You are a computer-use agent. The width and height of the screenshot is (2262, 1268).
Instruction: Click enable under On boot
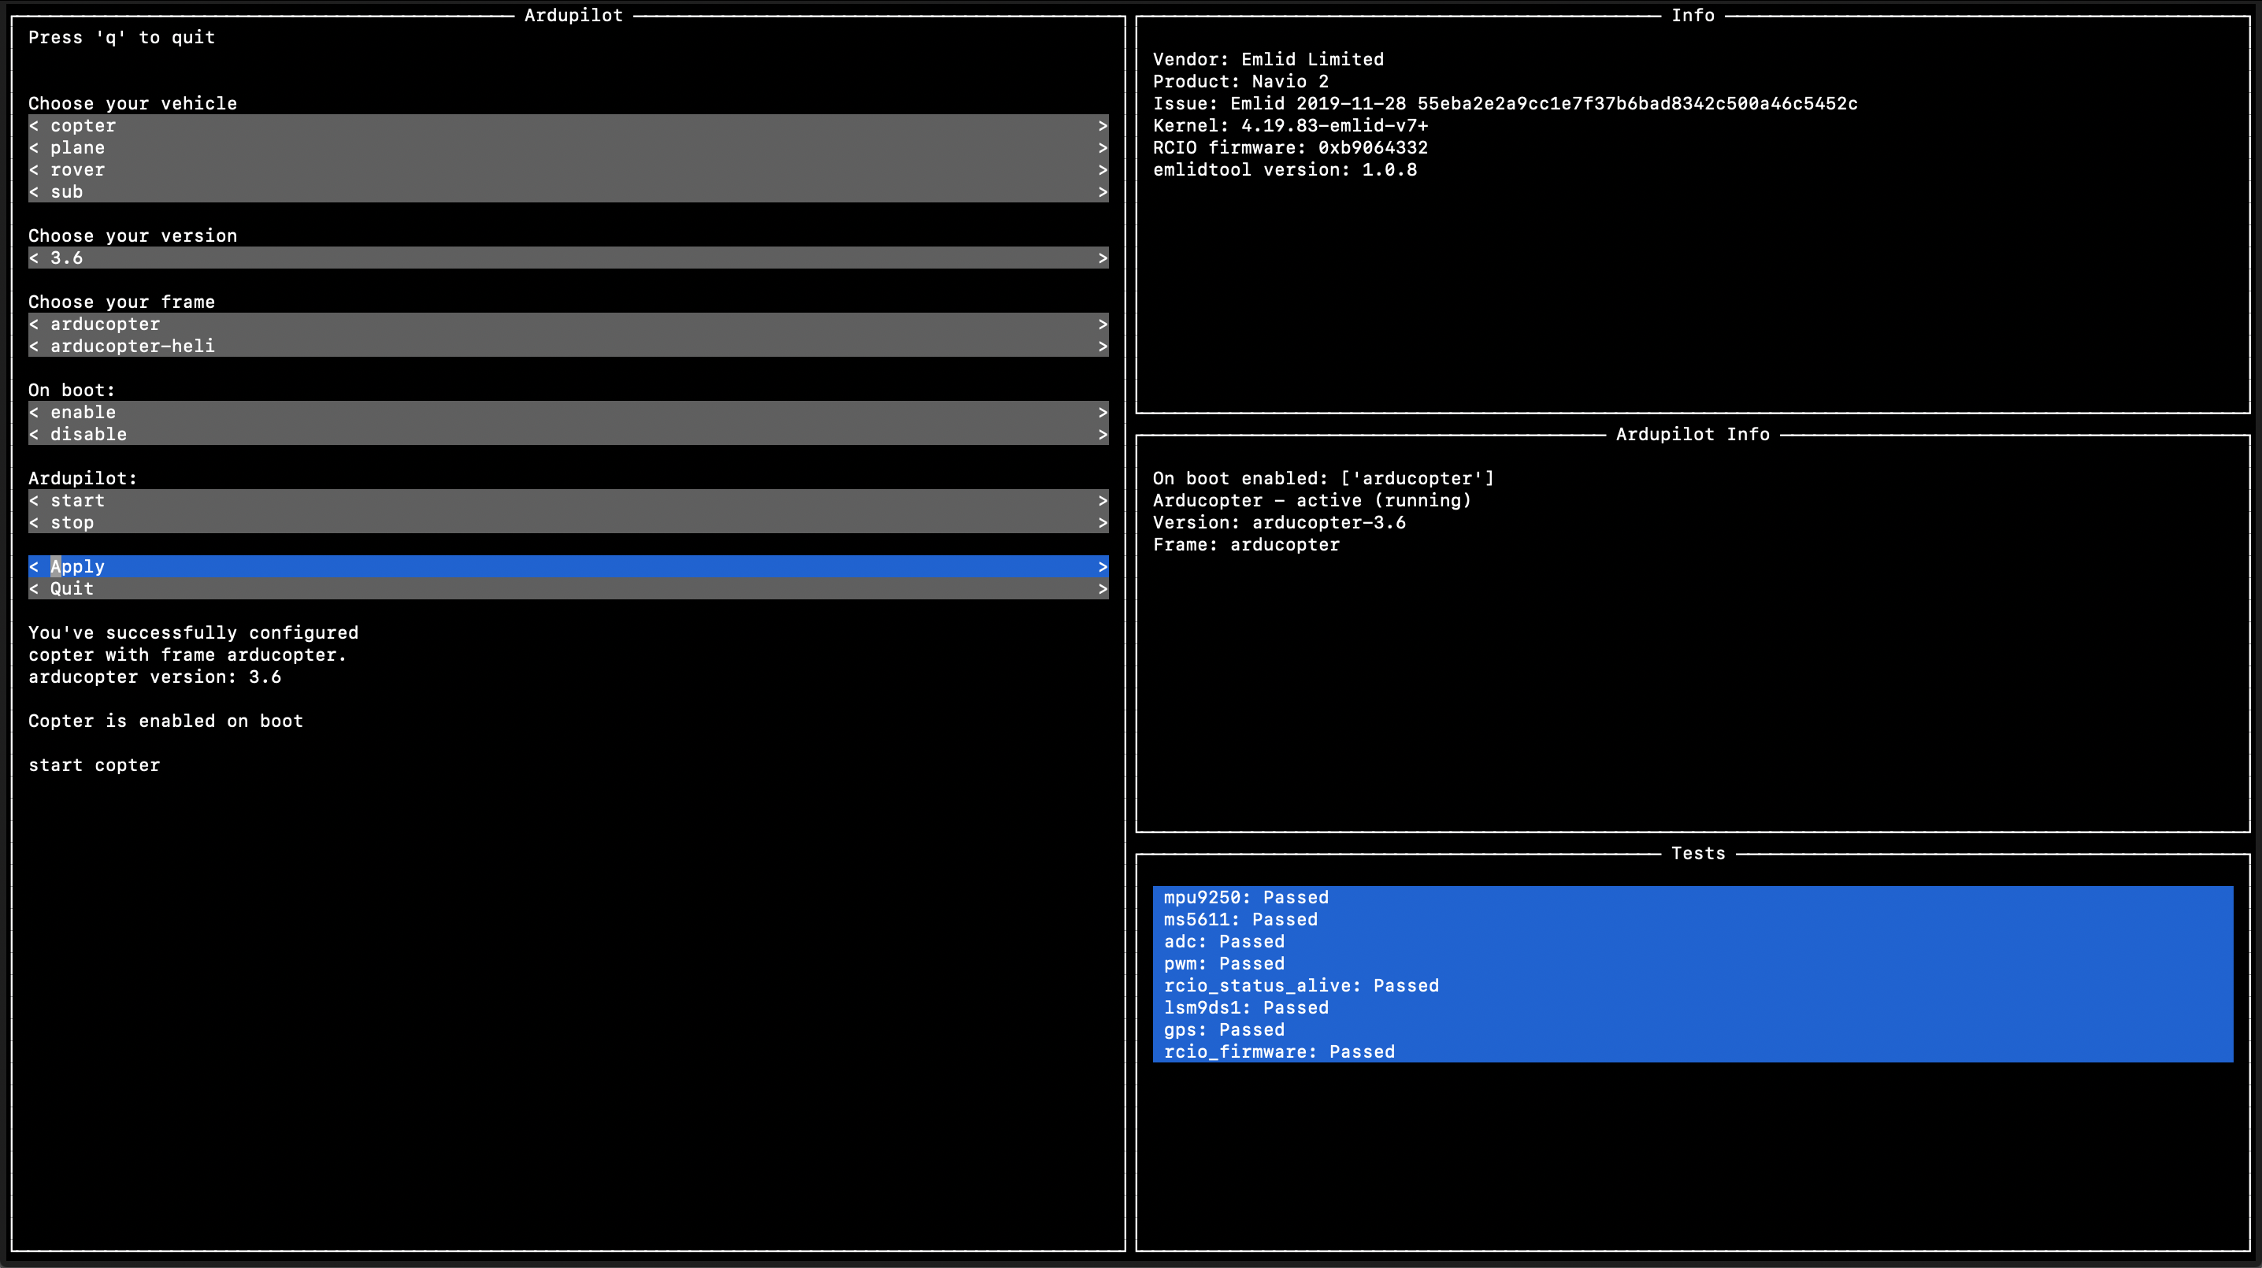click(x=568, y=412)
